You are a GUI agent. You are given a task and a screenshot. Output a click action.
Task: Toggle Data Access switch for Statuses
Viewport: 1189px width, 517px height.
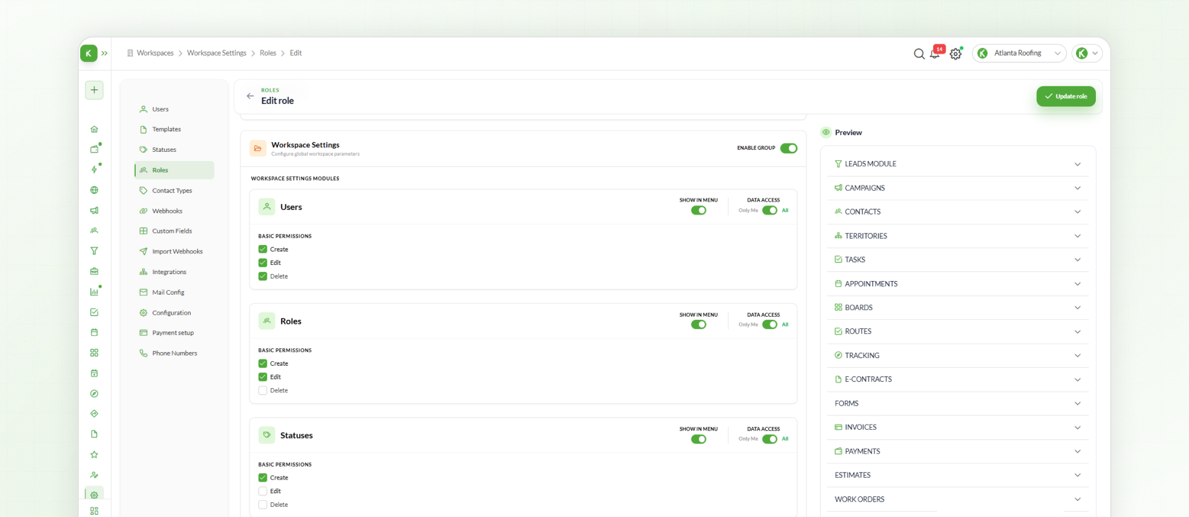coord(770,439)
